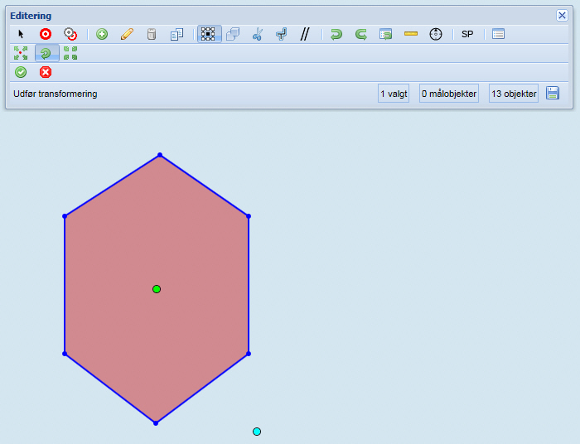The image size is (580, 444).
Task: Select the scale transform icon with arrows
Action: [x=21, y=53]
